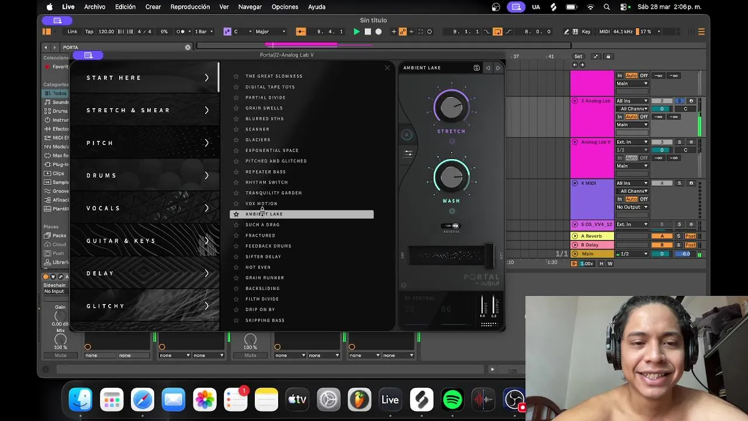
Task: Expand the START HERE preset category
Action: pyautogui.click(x=144, y=78)
